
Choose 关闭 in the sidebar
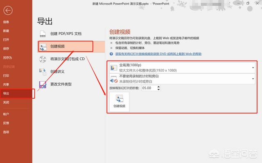coord(6,102)
